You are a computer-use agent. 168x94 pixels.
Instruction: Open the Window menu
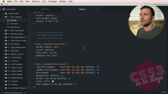63,1
